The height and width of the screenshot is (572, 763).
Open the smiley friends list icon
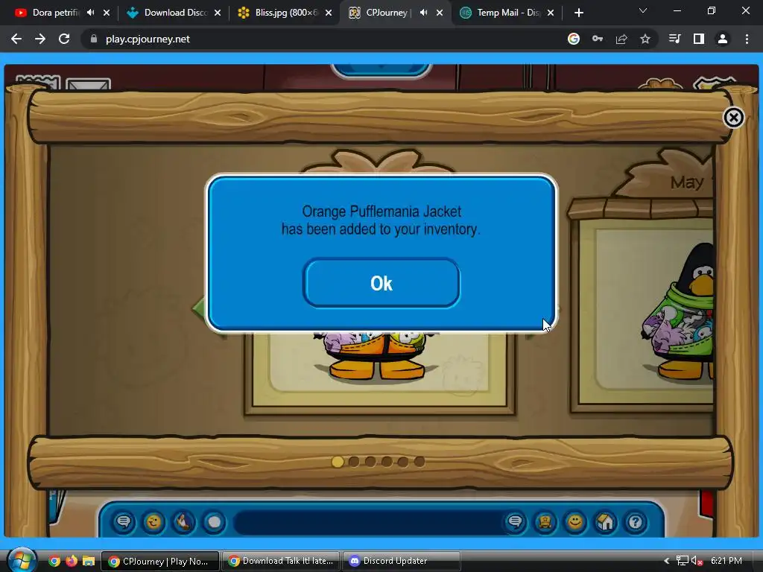click(575, 522)
